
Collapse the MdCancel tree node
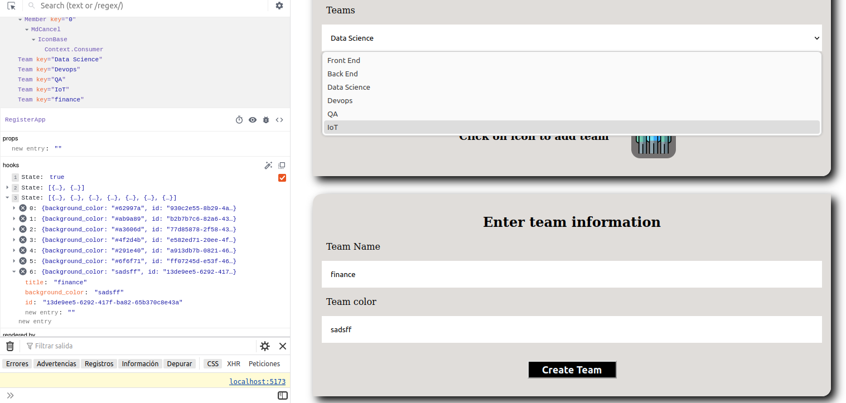click(x=27, y=30)
